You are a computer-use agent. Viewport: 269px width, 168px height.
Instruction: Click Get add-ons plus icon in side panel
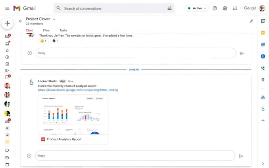point(263,120)
